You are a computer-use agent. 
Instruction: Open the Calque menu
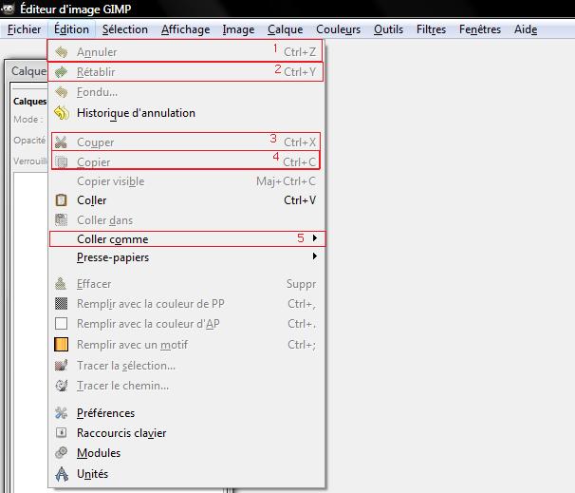click(286, 29)
